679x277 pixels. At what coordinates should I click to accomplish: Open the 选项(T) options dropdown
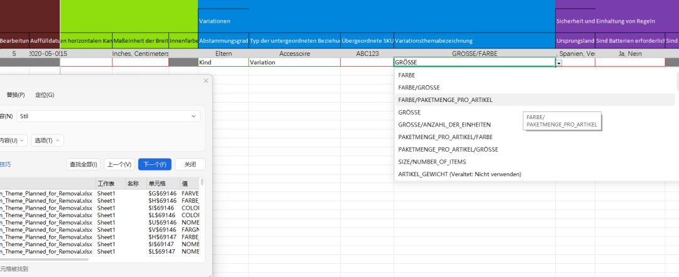tap(48, 140)
